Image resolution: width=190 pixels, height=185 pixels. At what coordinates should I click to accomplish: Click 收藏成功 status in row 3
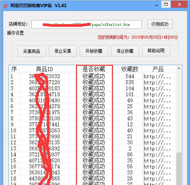94,88
